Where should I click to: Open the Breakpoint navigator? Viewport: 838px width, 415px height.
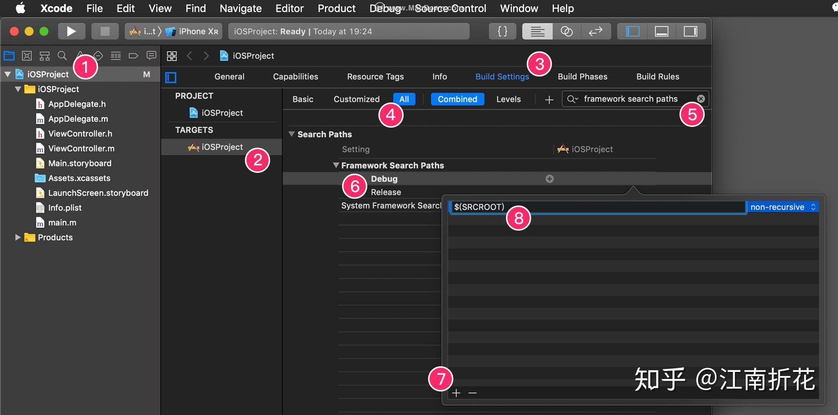click(133, 56)
